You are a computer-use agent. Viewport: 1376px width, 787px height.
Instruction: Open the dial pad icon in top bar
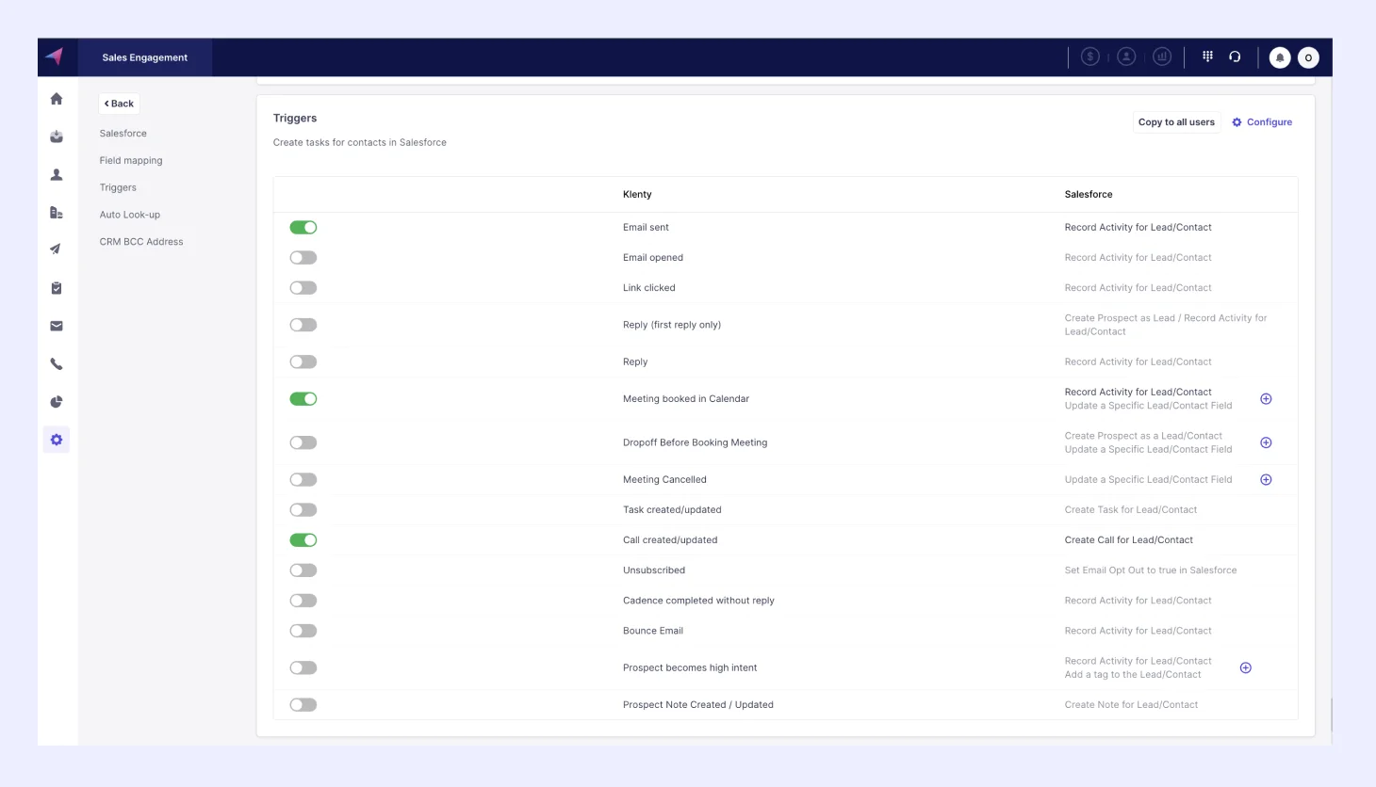(1207, 56)
